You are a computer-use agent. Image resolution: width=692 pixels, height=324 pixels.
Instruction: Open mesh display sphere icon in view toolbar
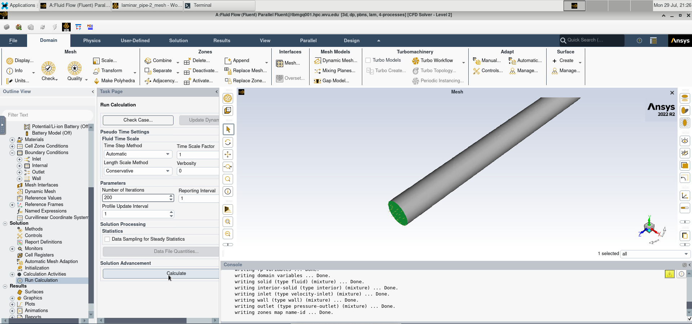228,98
